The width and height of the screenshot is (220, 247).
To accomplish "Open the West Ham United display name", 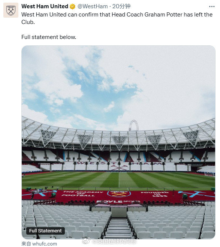I will click(45, 6).
